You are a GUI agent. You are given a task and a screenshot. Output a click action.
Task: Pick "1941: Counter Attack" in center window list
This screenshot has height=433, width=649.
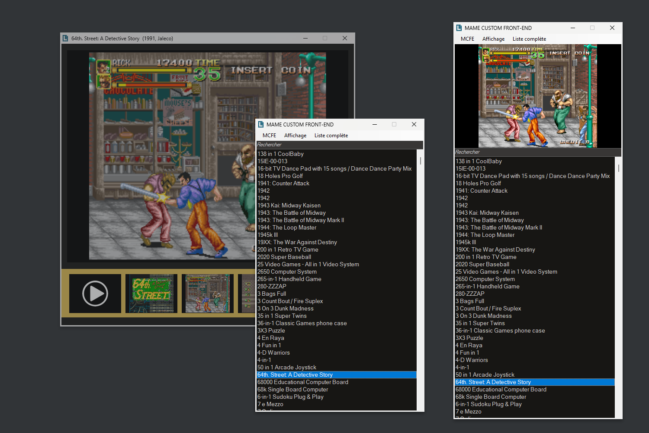coord(336,183)
